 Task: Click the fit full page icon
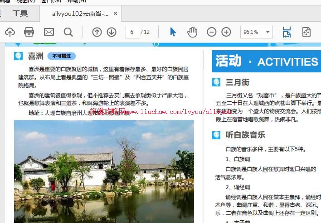click(x=306, y=32)
